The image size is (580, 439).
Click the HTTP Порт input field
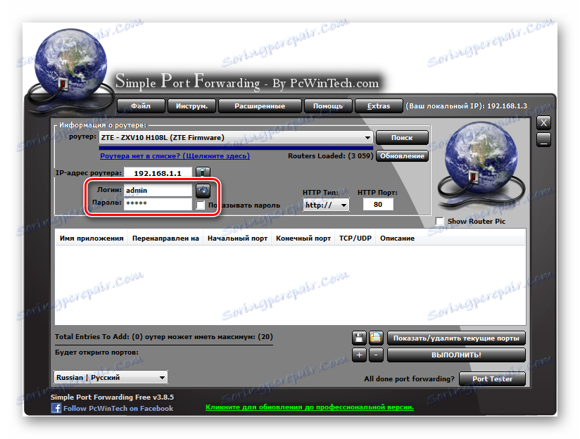point(378,205)
